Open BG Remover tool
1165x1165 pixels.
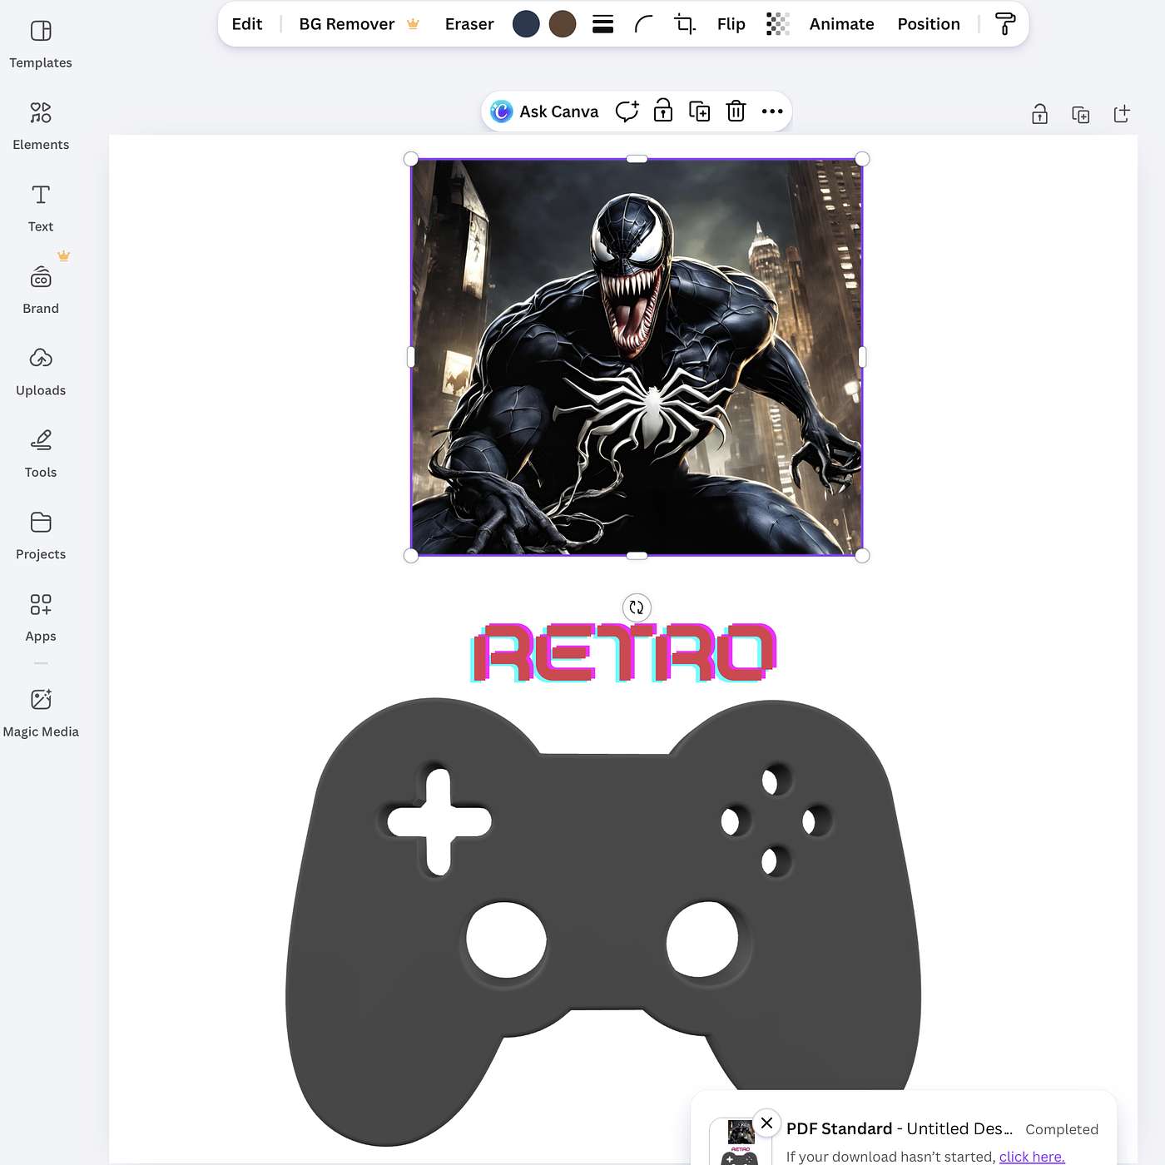pos(359,24)
